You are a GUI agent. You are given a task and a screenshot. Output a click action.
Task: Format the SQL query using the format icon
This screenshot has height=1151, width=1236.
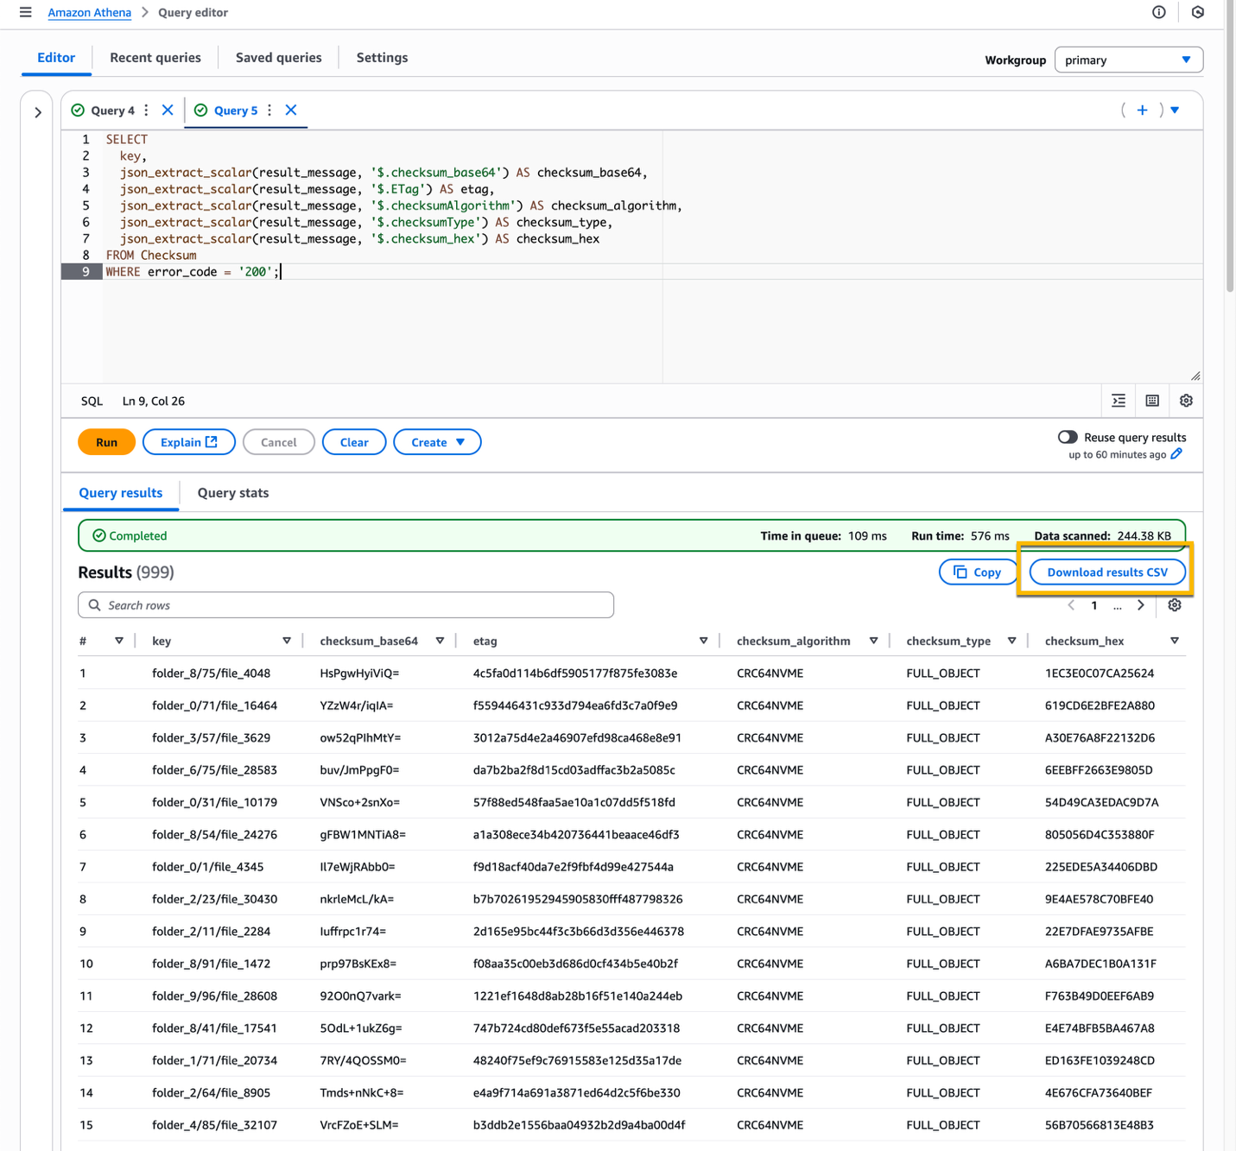pos(1118,400)
